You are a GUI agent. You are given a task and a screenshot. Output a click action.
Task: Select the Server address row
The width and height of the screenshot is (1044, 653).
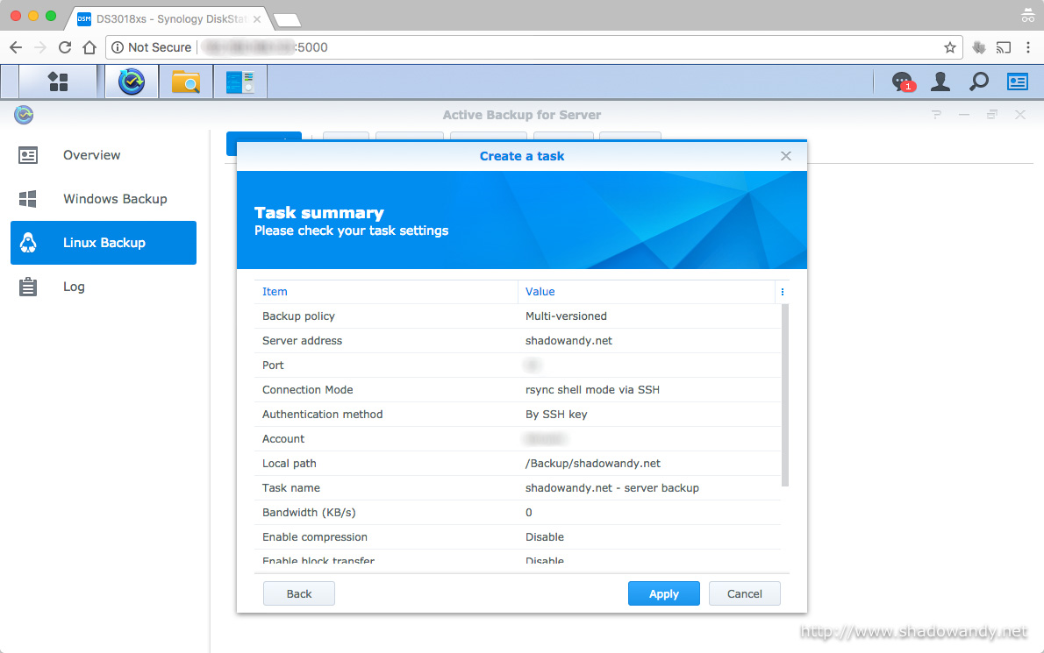(518, 341)
